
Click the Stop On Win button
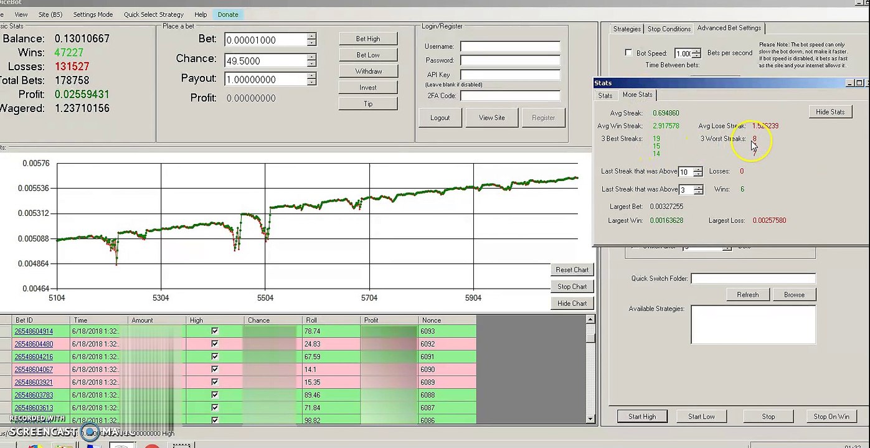pyautogui.click(x=831, y=416)
